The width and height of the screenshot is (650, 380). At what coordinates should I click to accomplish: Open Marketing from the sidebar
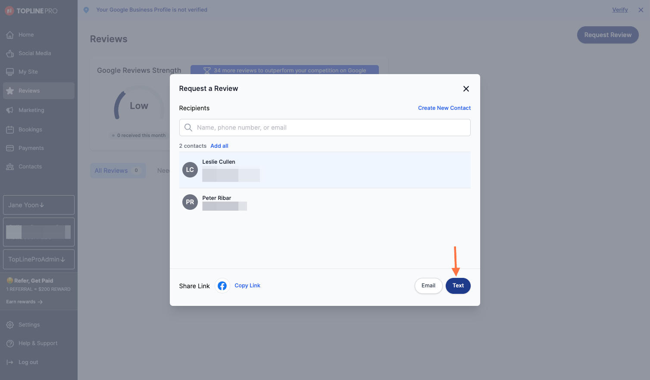(x=39, y=110)
